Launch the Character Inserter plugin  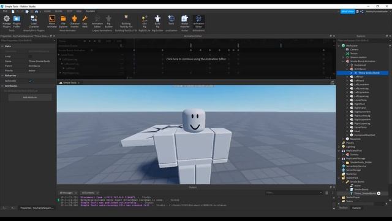point(75,21)
